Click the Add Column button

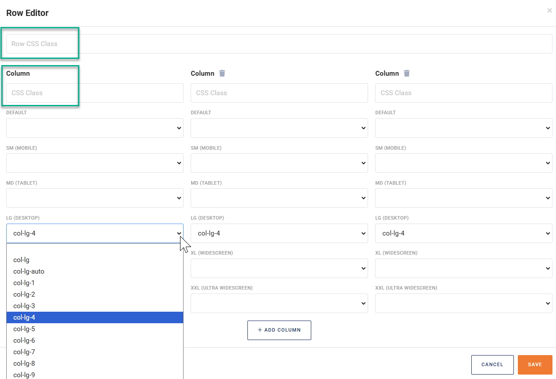279,330
